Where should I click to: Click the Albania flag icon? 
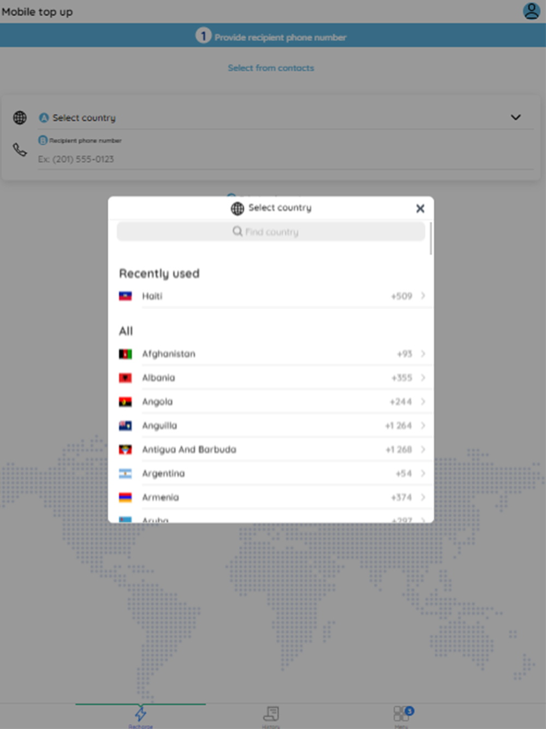click(x=126, y=378)
